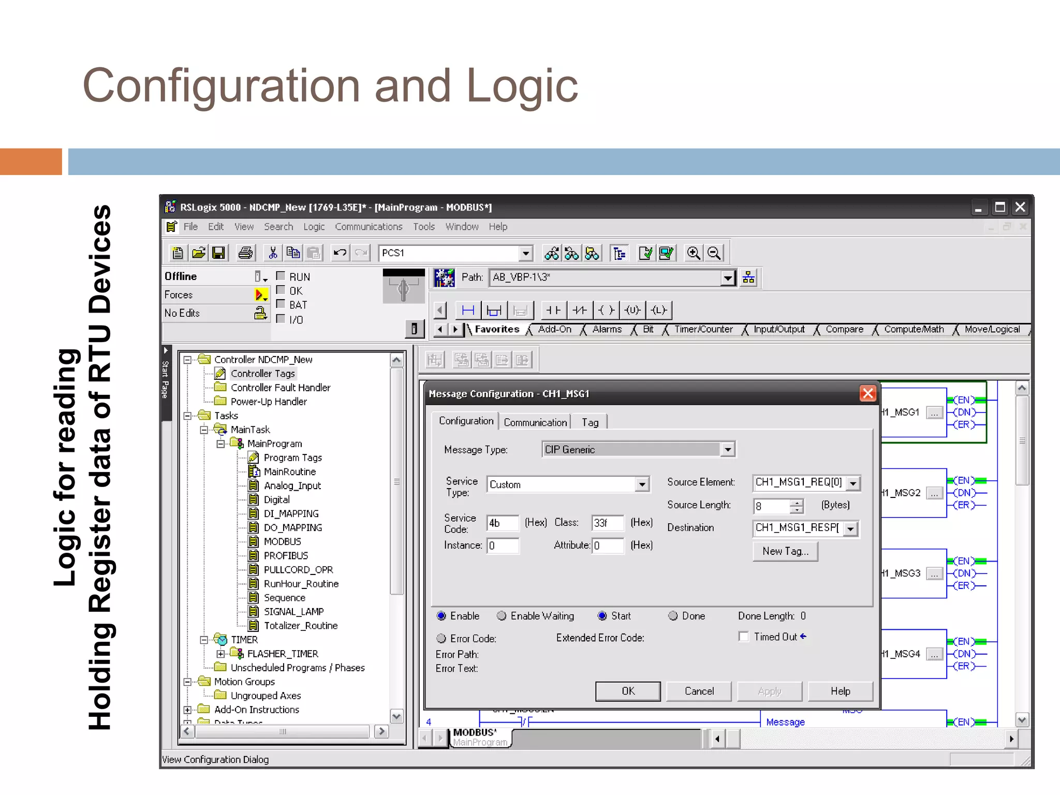Select the Enable Waiting radio indicator
Screen dimensions: 1060x795
pyautogui.click(x=502, y=616)
